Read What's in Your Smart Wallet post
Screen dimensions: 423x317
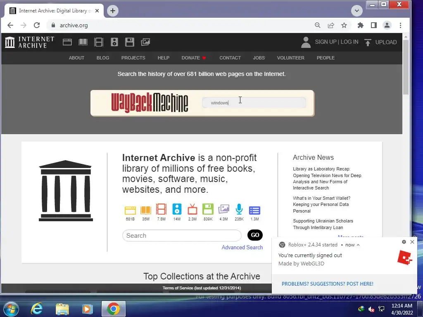pyautogui.click(x=321, y=205)
